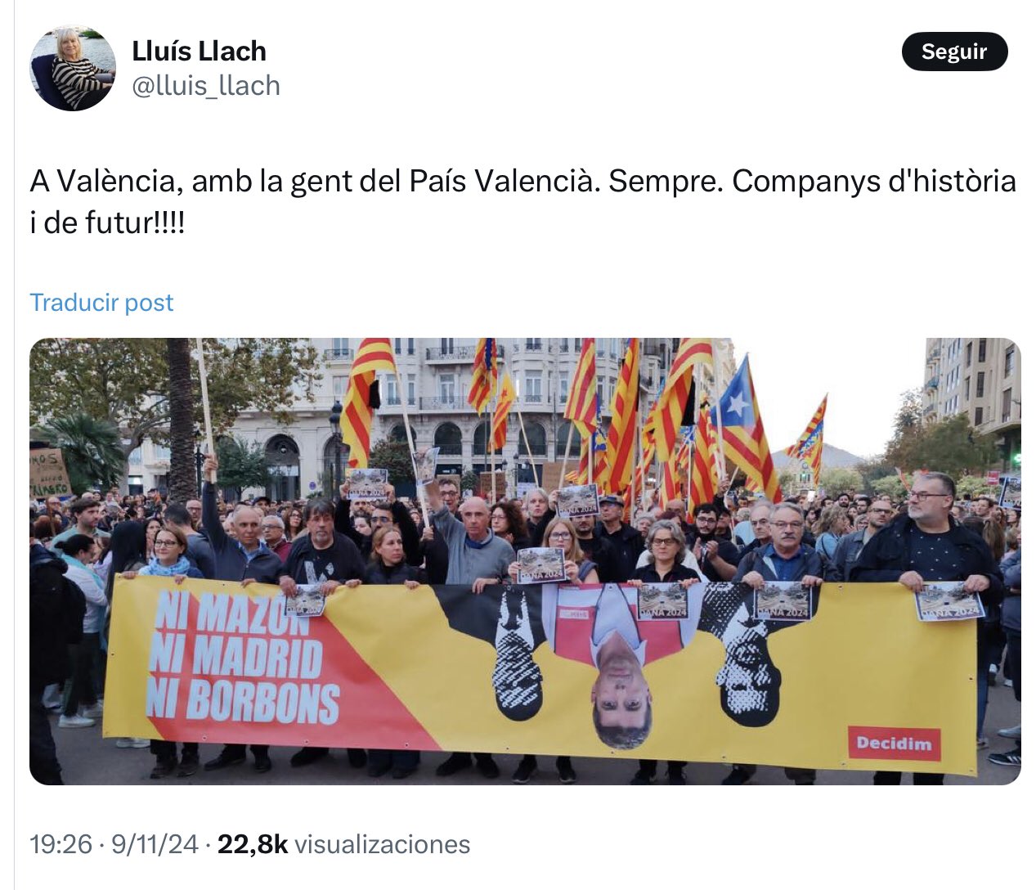Click the 19:26 time stamp
The image size is (1036, 890).
[61, 844]
